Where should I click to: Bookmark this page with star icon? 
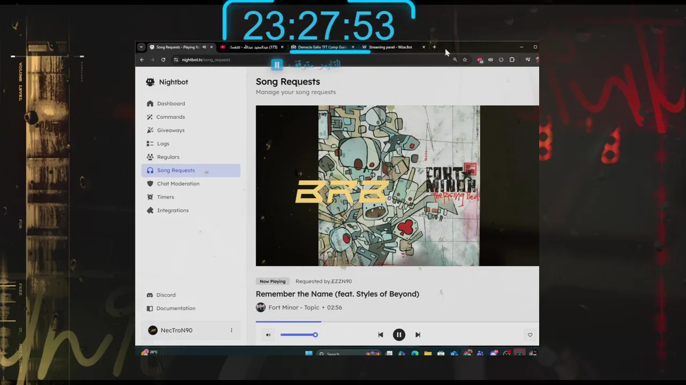[x=465, y=60]
